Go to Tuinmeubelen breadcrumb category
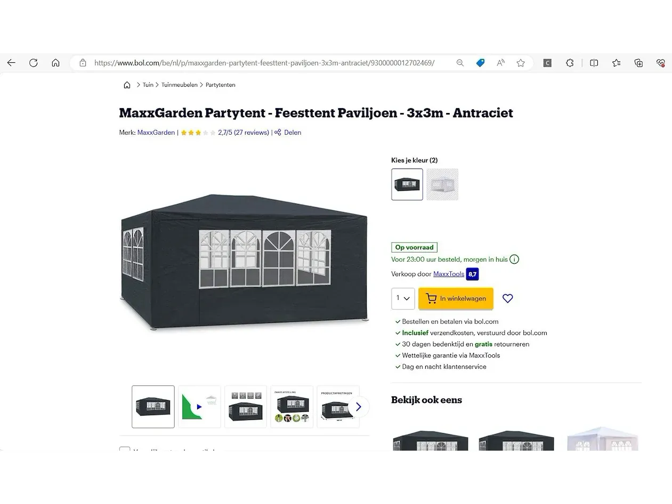 pos(180,85)
